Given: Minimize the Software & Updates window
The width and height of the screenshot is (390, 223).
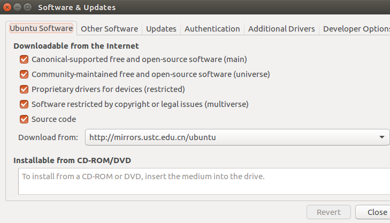Looking at the screenshot, I should point(18,7).
